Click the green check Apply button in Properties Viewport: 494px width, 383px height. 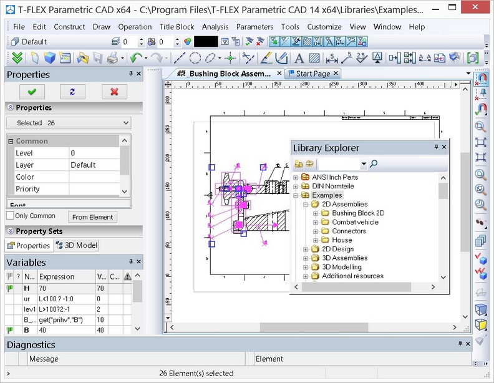[x=32, y=92]
